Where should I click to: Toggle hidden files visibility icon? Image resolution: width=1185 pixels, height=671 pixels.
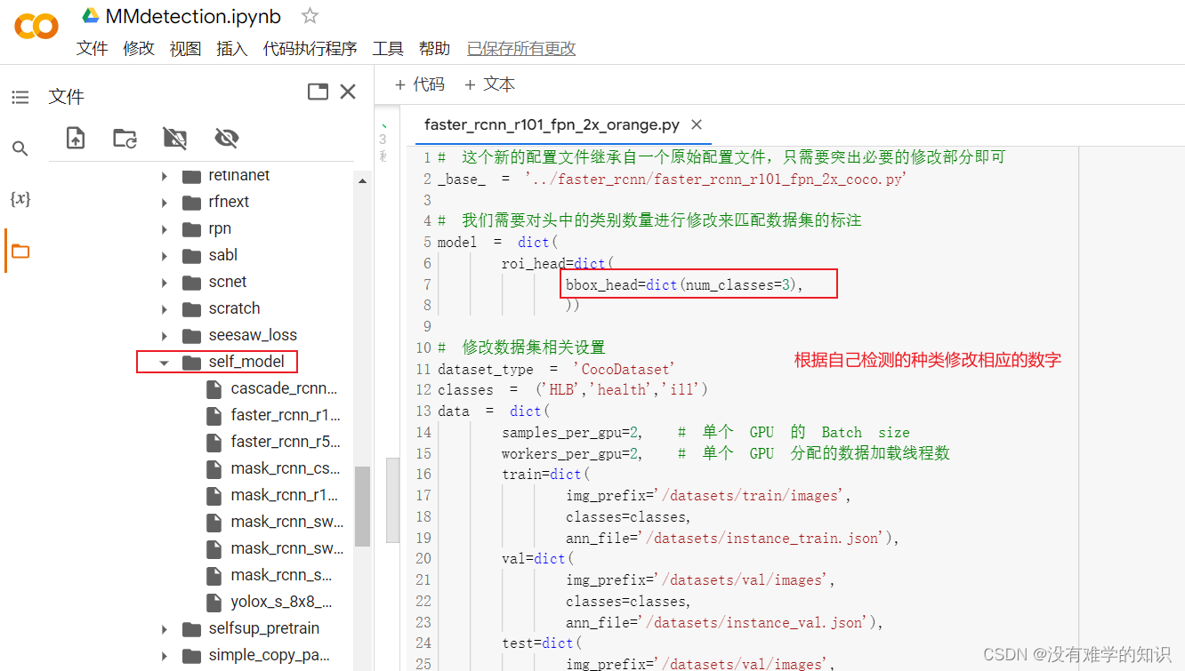(226, 138)
